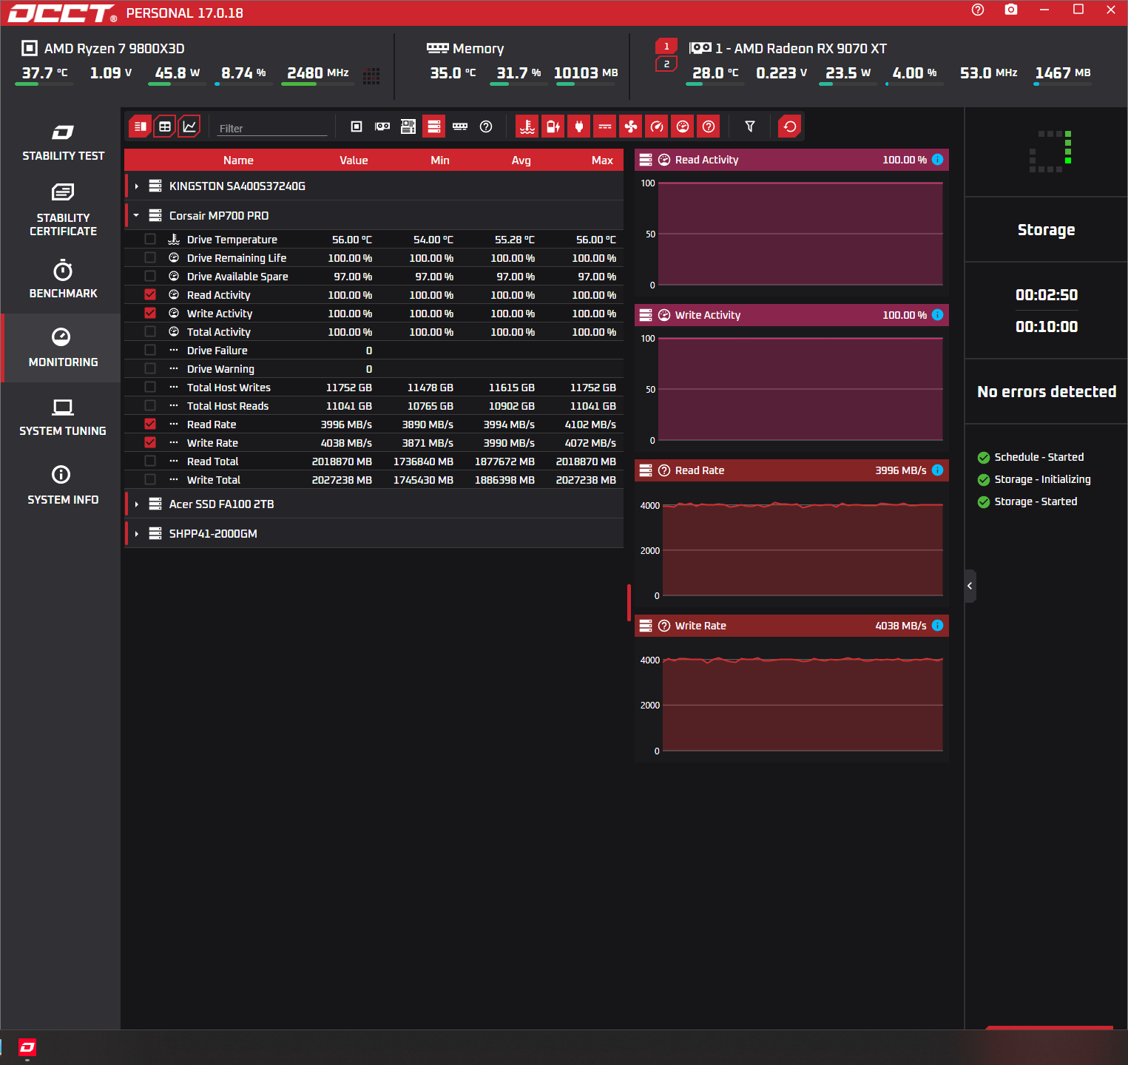Click the sensor Filter text field
1128x1065 pixels.
coord(272,128)
